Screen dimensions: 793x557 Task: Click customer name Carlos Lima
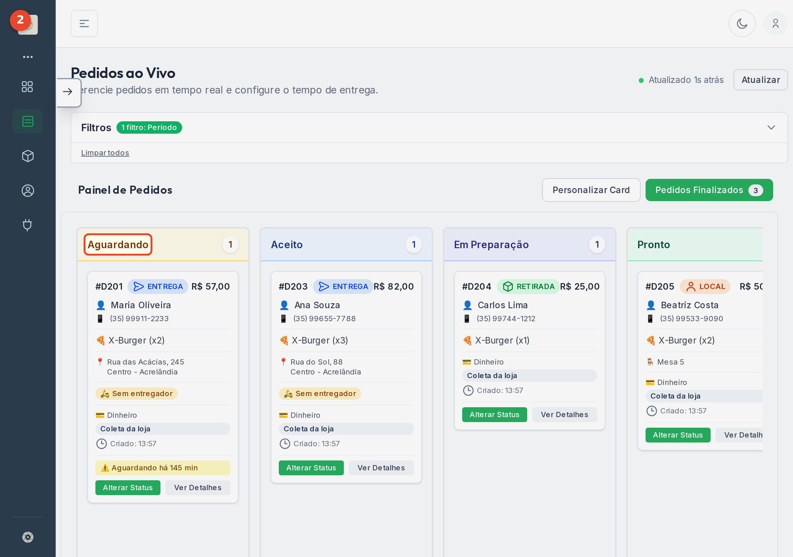point(502,305)
